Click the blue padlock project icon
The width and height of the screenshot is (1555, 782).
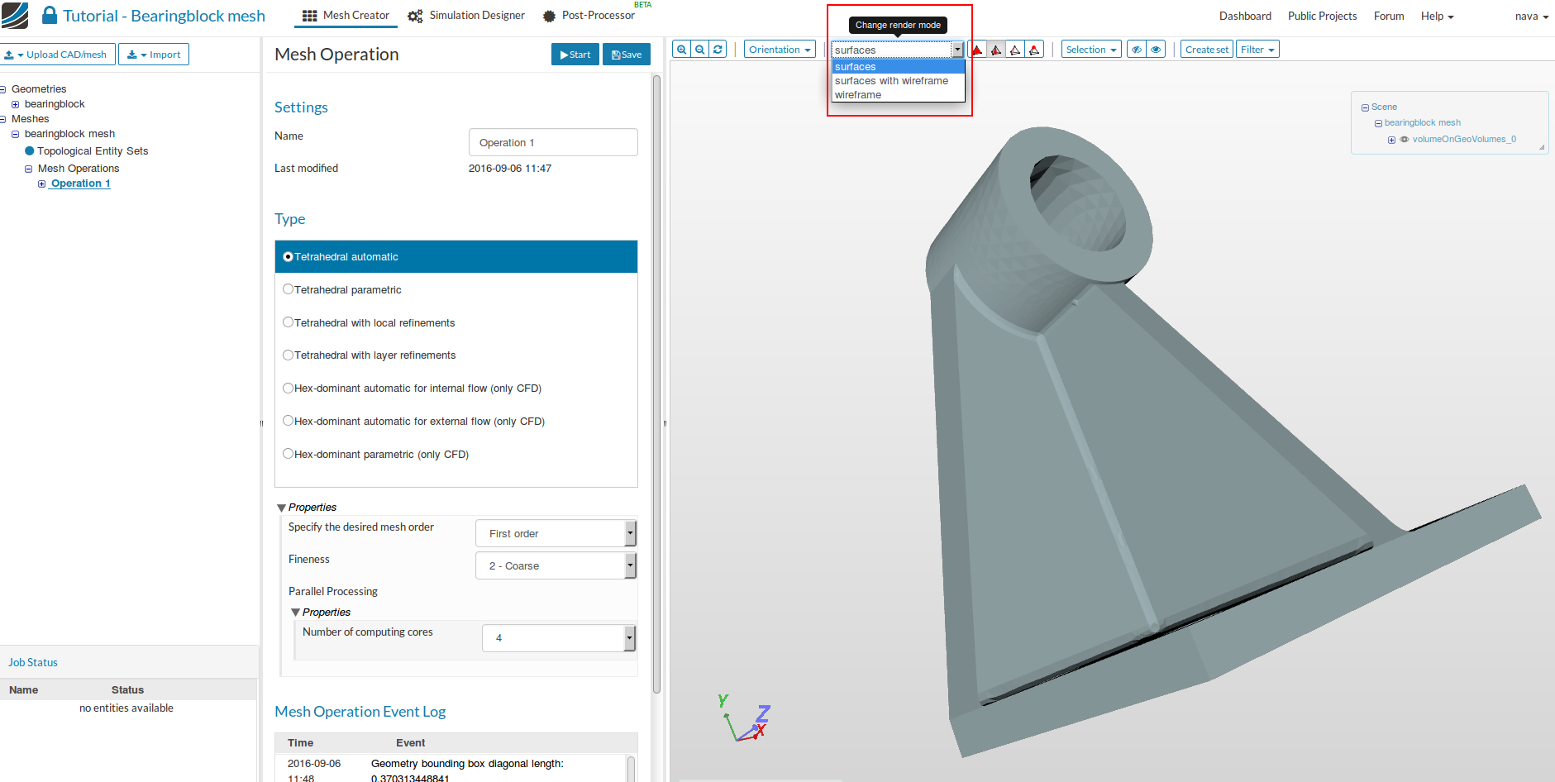(x=50, y=16)
